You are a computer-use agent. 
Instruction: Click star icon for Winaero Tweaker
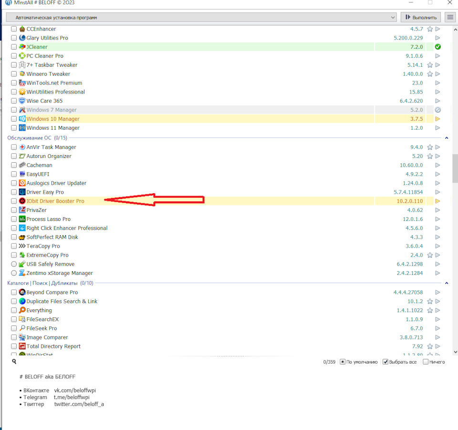430,74
